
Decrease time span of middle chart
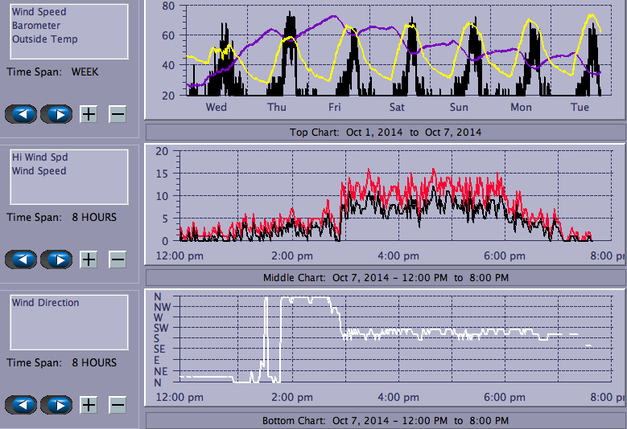click(x=118, y=259)
